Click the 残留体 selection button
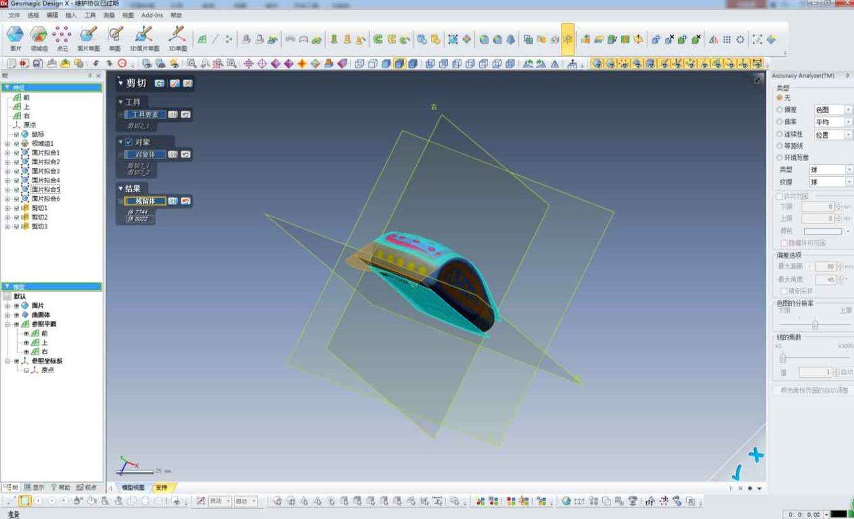The height and width of the screenshot is (519, 854). point(145,201)
